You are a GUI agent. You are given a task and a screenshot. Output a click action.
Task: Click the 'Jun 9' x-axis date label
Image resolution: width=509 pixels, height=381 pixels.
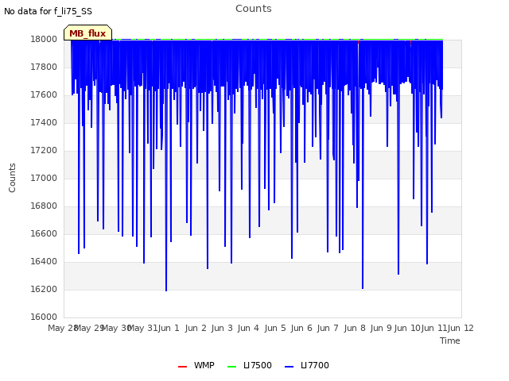(381, 328)
